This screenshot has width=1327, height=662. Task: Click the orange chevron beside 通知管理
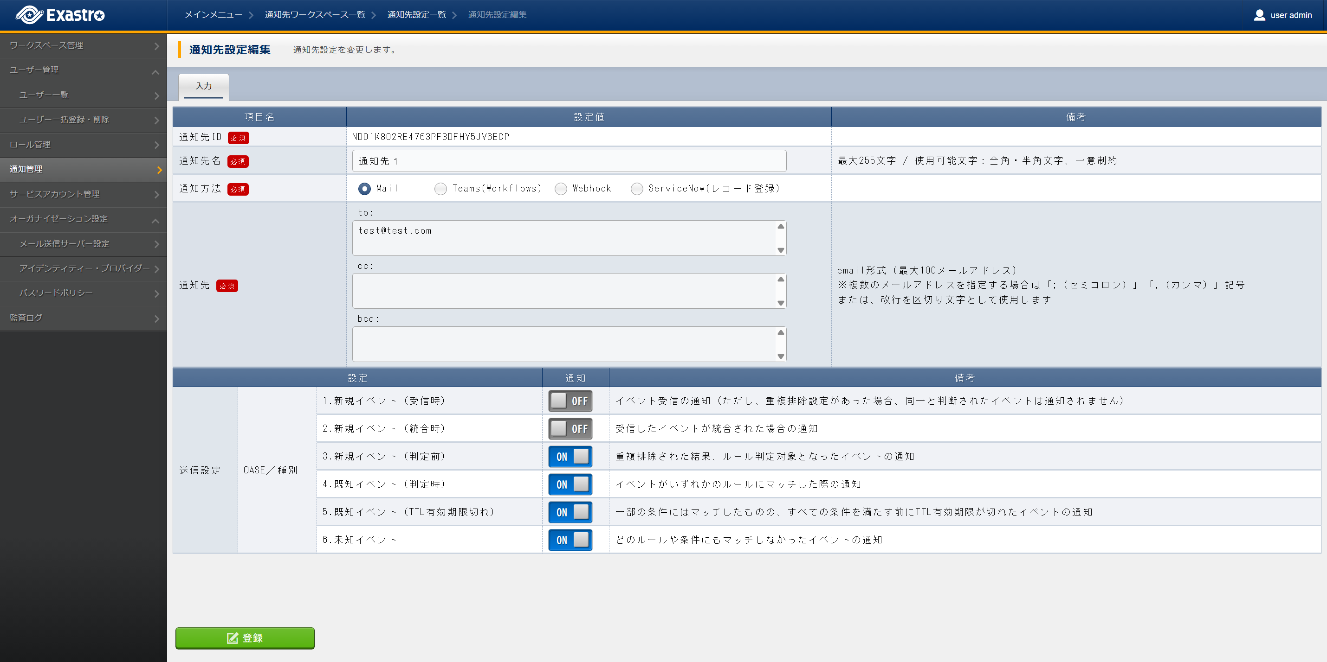(x=159, y=170)
